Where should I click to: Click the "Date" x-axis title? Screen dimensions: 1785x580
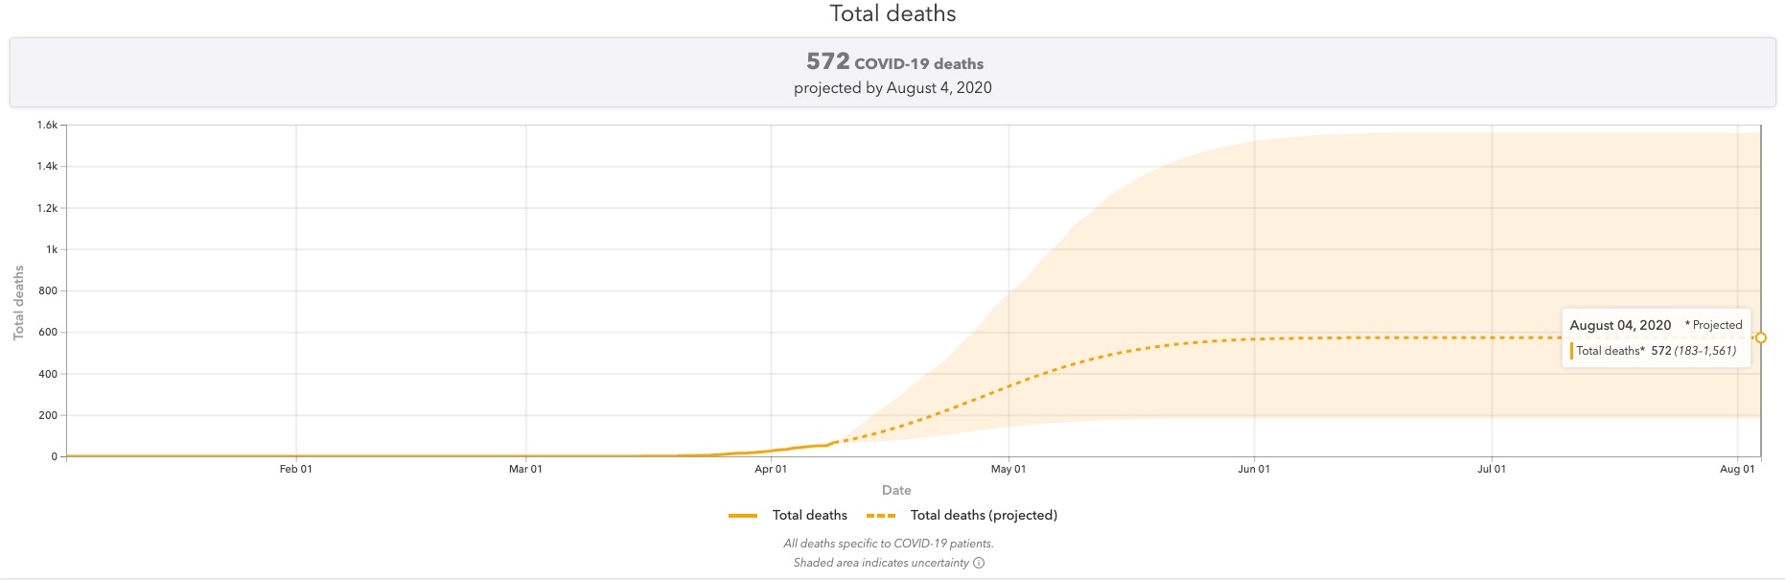[896, 490]
